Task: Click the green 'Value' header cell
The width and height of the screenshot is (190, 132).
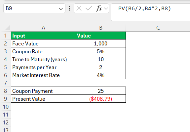Action: 101,36
